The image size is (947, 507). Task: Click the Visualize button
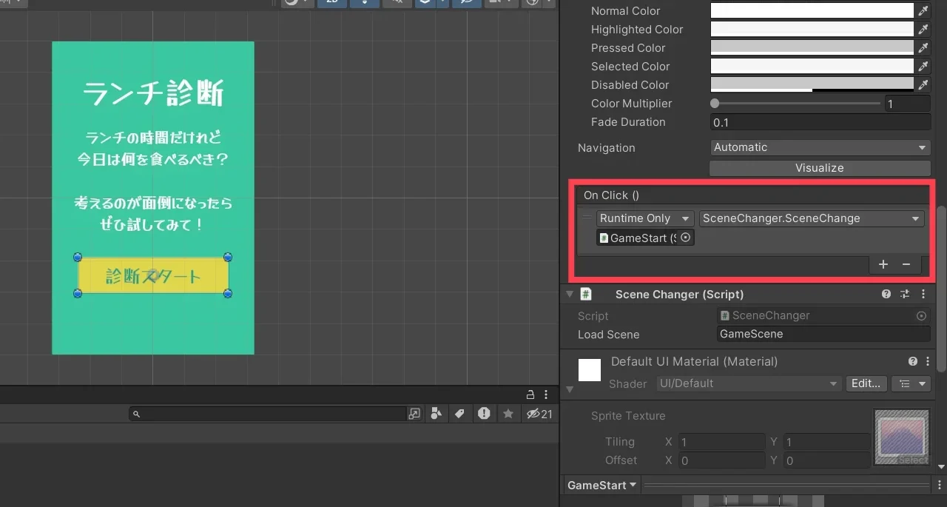(820, 168)
